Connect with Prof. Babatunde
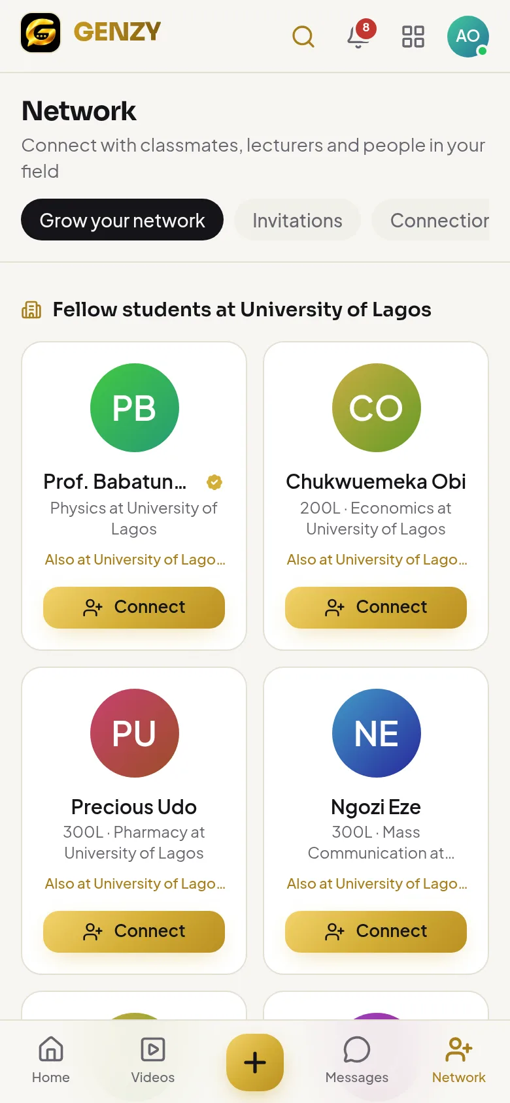Viewport: 510px width, 1103px height. [134, 608]
